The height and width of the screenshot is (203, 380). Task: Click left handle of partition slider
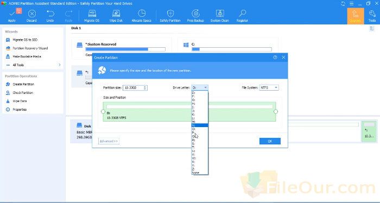(x=103, y=112)
